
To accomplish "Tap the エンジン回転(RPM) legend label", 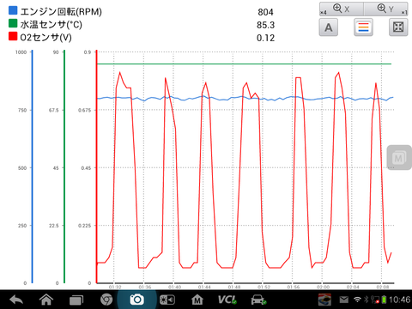I will [61, 12].
